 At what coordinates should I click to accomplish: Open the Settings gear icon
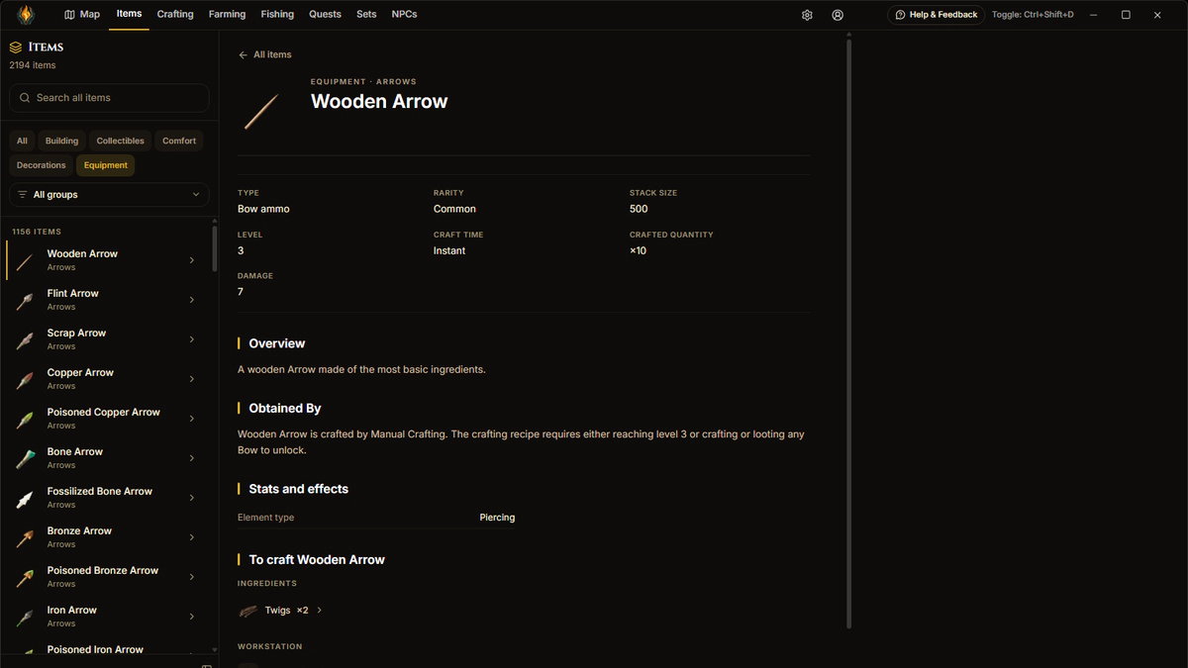point(808,15)
